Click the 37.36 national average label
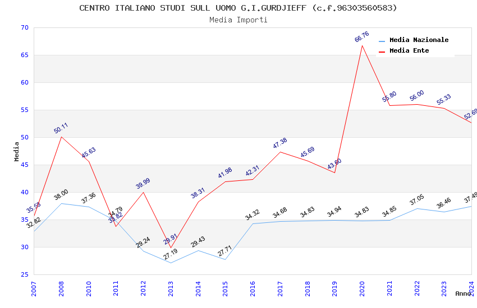Viewport: 477px width, 308px height. coord(89,198)
